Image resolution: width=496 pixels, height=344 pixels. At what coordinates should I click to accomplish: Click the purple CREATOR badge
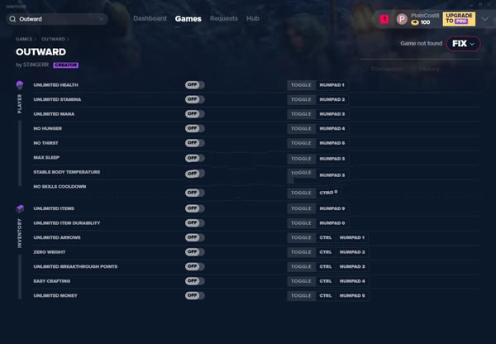pos(65,64)
